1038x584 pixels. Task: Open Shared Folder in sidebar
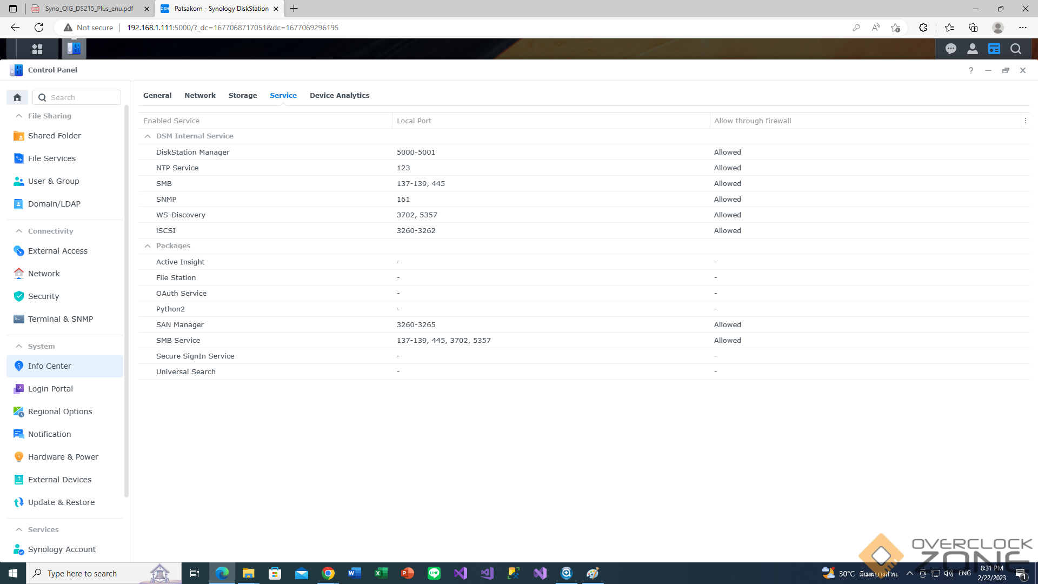[54, 136]
